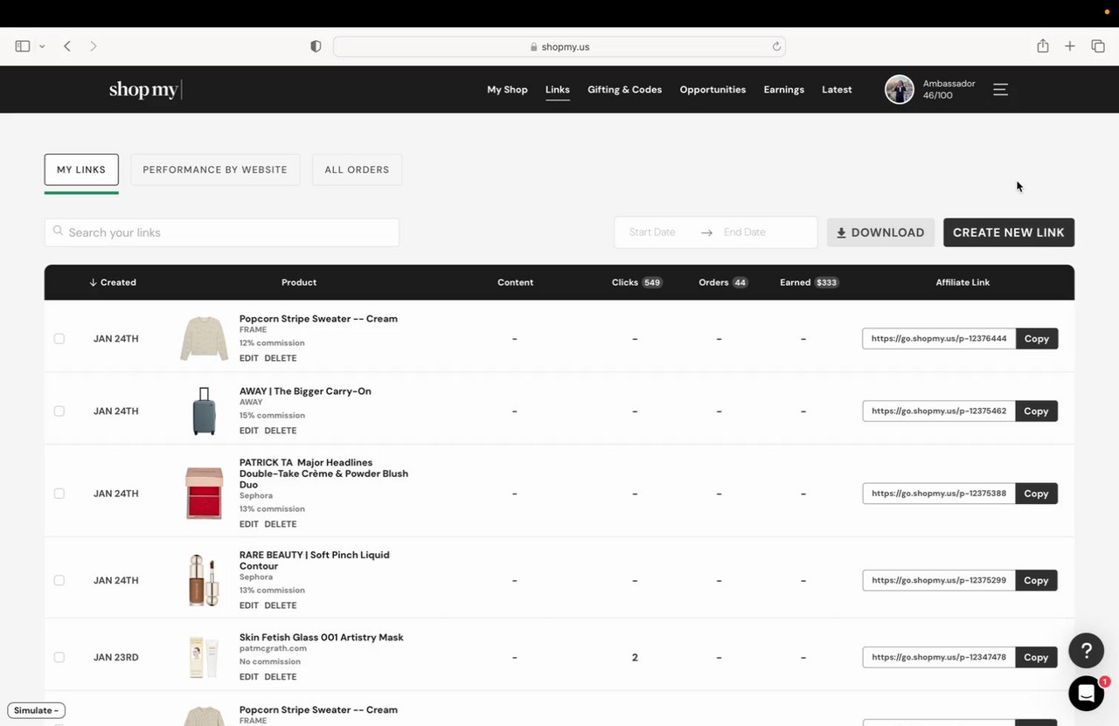Open Latest in navigation

(837, 89)
